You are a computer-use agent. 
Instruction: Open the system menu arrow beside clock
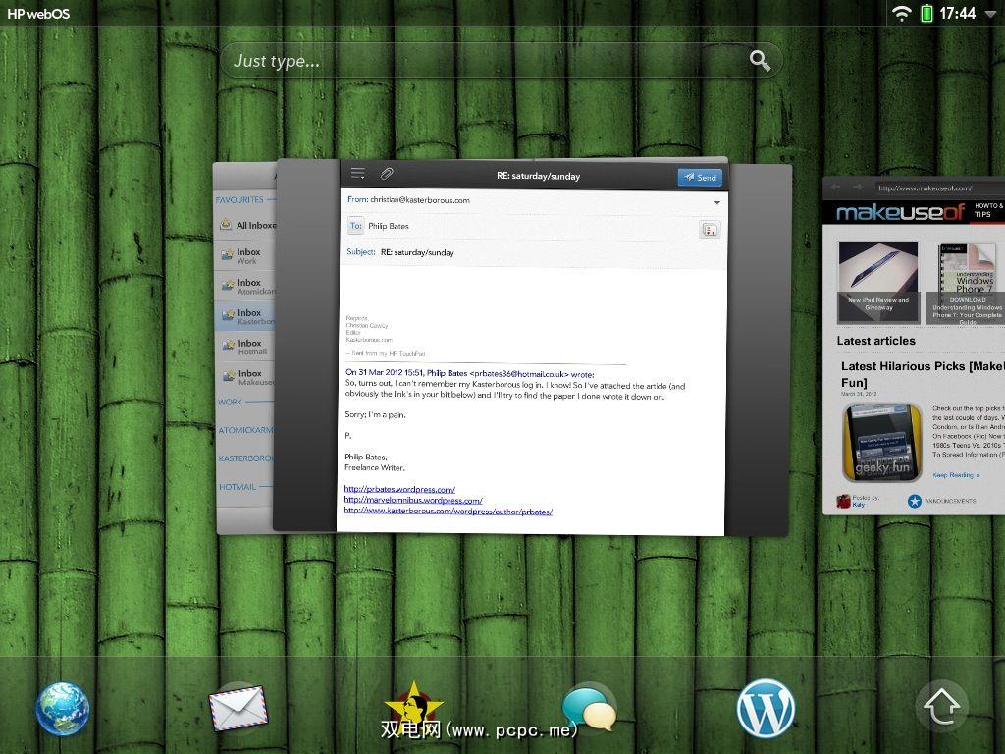pyautogui.click(x=990, y=14)
